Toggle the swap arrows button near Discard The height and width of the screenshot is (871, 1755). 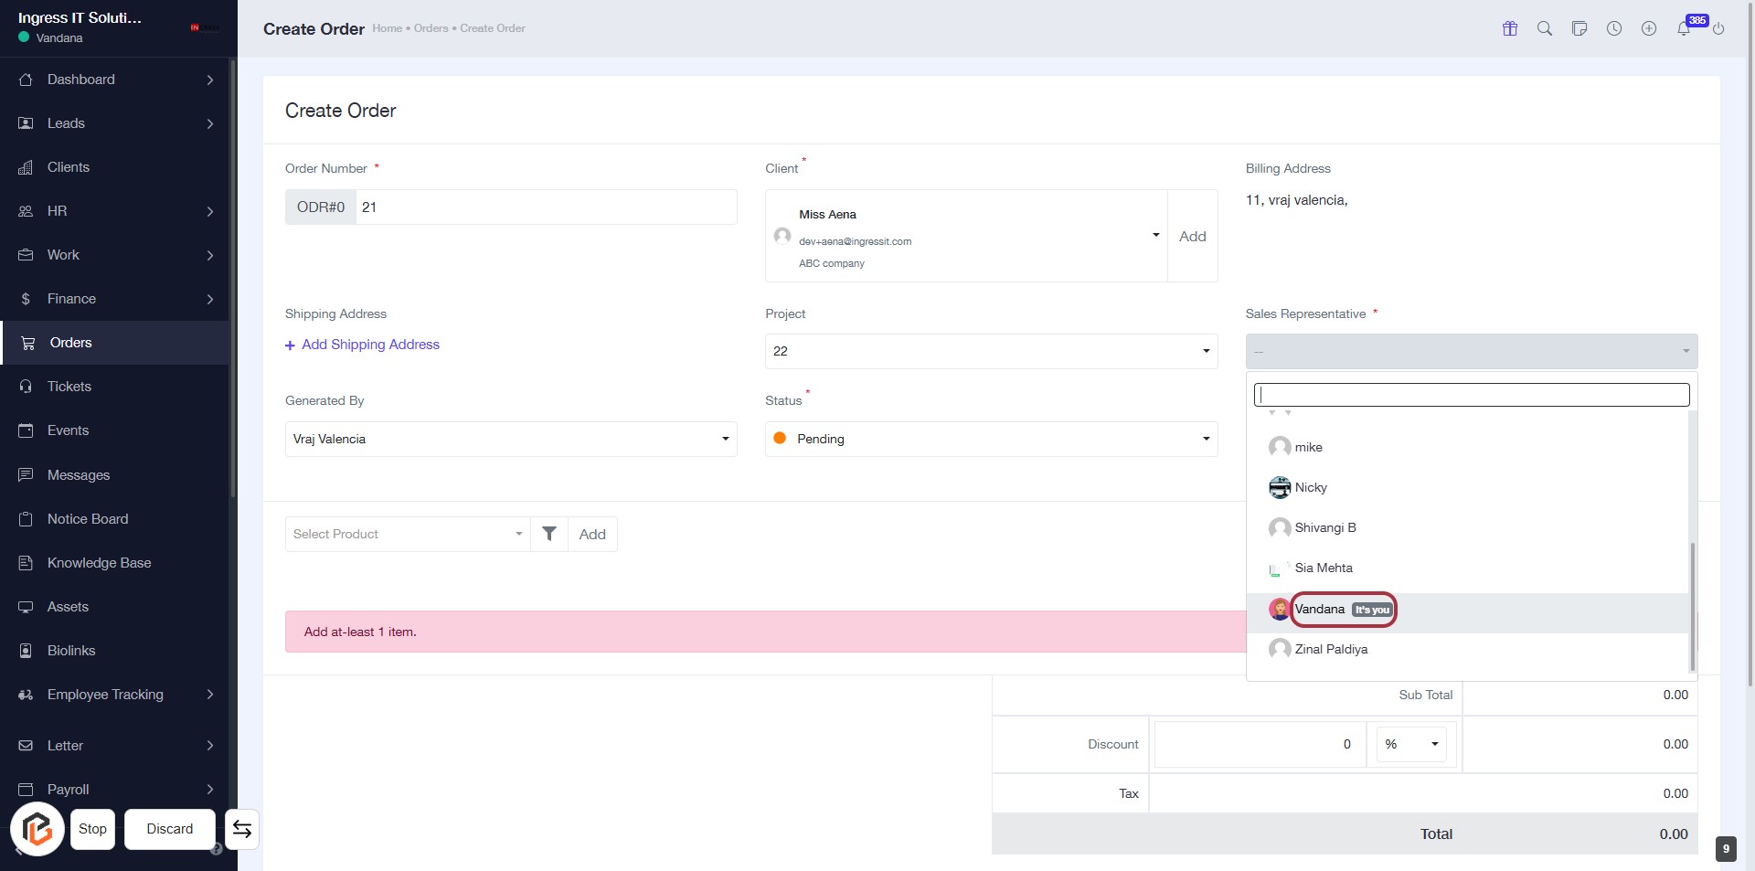(242, 829)
